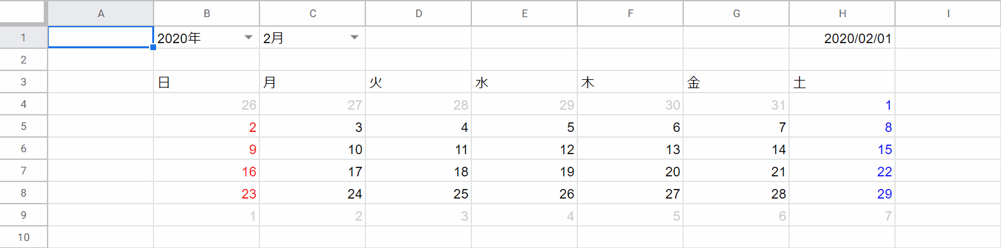
Task: Click the selected cell A1
Action: click(101, 37)
